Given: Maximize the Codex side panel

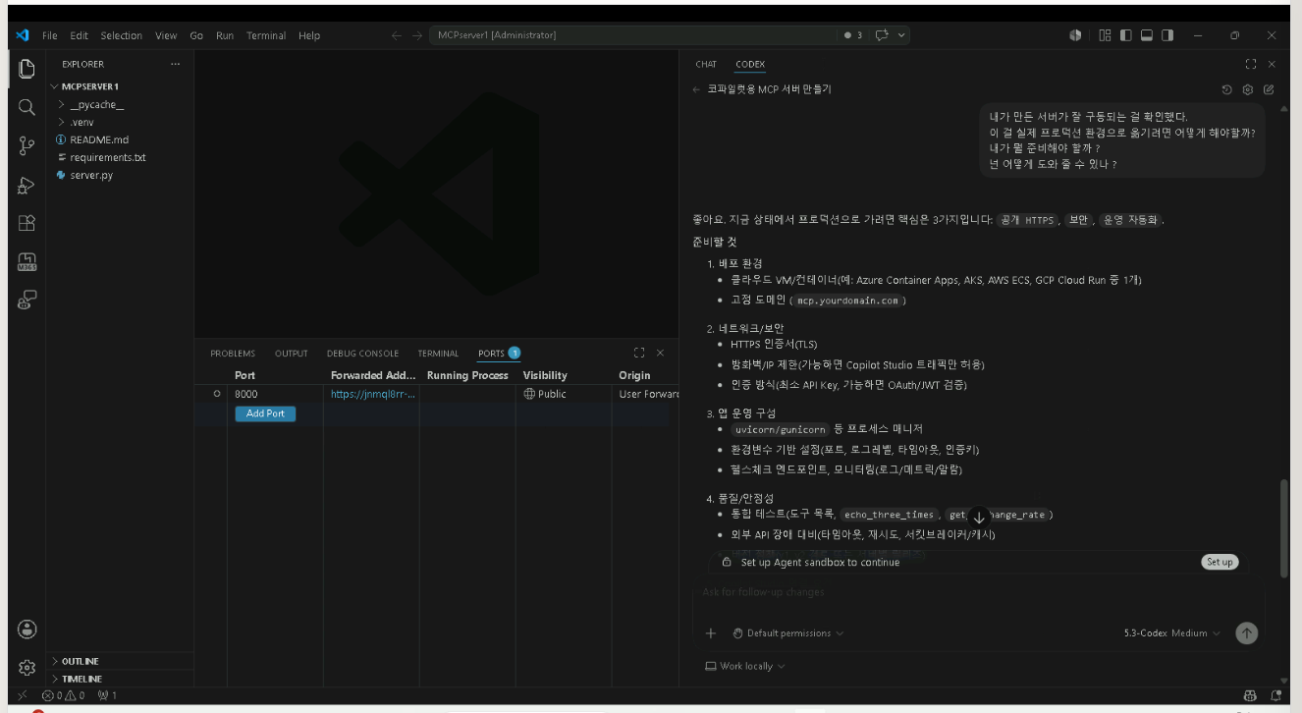Looking at the screenshot, I should (1251, 64).
